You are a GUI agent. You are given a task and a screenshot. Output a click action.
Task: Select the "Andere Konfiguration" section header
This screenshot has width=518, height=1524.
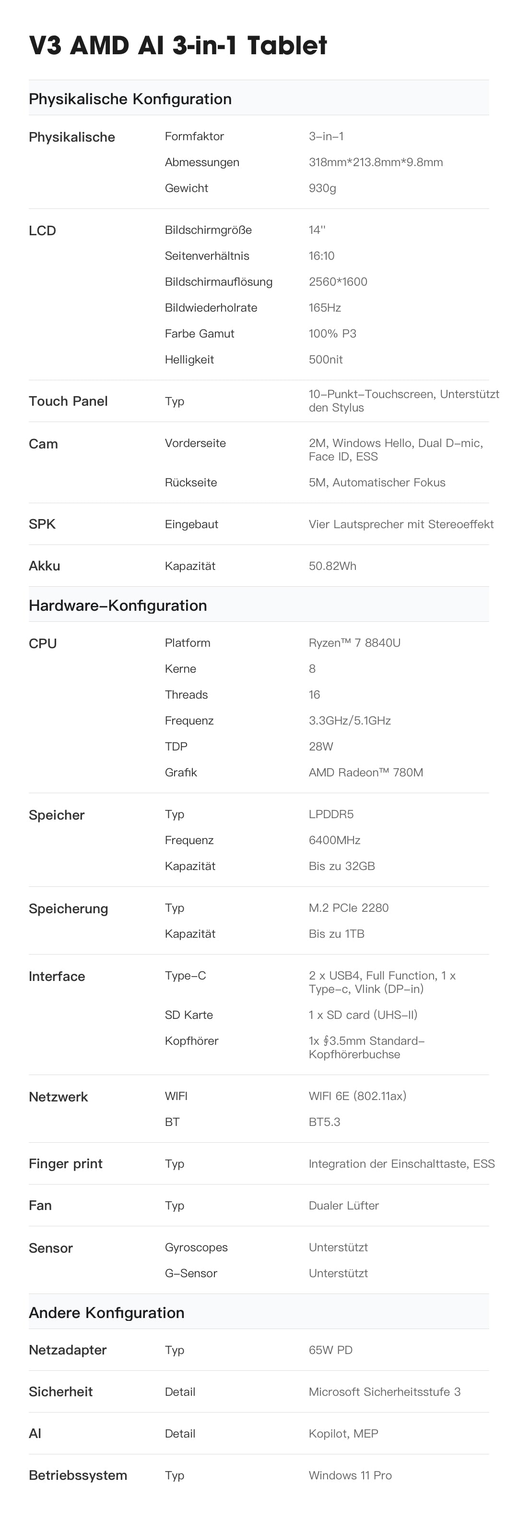coord(106,1313)
